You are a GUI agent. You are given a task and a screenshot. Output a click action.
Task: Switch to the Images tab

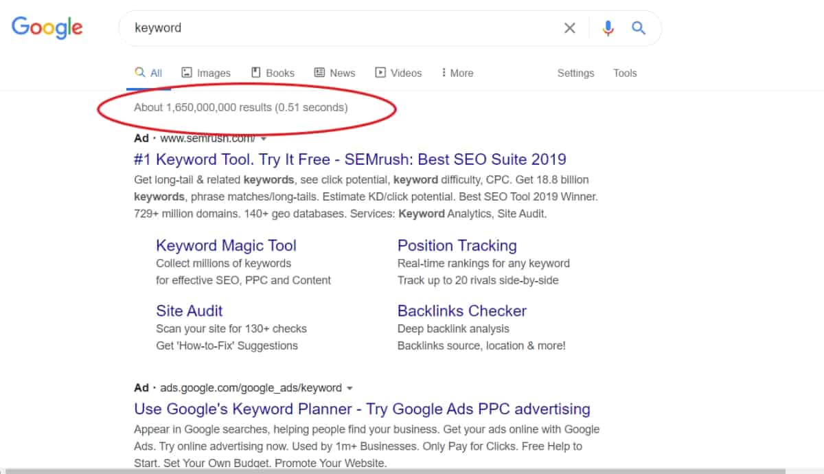coord(205,73)
